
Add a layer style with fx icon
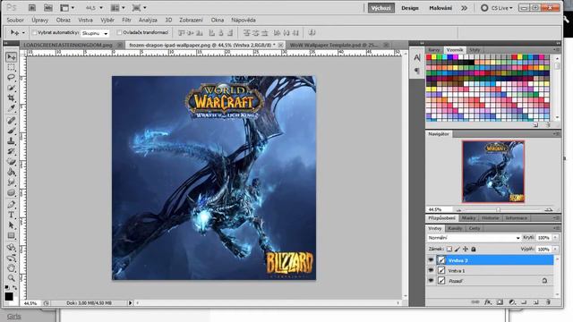[487, 302]
